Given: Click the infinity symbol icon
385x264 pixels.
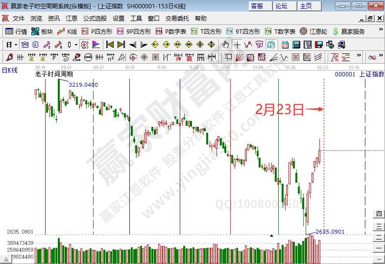Looking at the screenshot, I should [x=372, y=57].
